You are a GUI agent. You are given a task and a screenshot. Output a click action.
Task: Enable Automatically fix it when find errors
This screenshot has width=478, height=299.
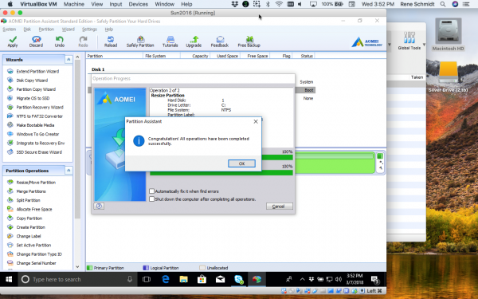pyautogui.click(x=151, y=191)
